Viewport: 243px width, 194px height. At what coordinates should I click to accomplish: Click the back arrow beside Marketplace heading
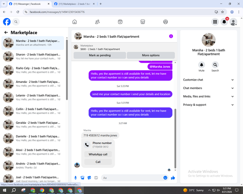coord(6,32)
